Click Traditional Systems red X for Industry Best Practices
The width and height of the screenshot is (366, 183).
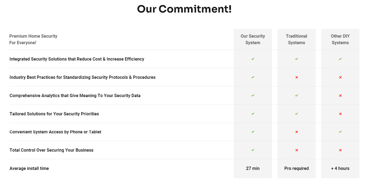coord(297,77)
